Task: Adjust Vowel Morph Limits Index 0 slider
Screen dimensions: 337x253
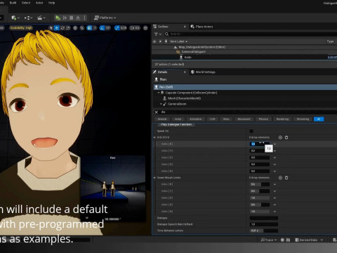Action: tap(260, 184)
